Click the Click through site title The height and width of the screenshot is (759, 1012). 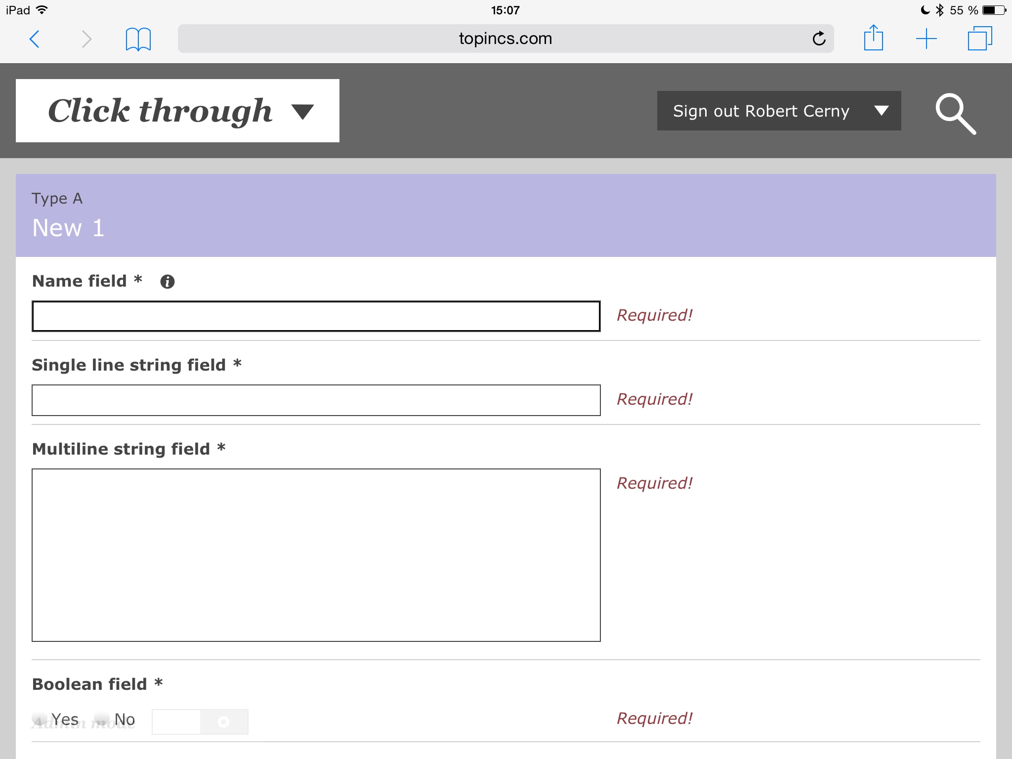click(x=160, y=111)
